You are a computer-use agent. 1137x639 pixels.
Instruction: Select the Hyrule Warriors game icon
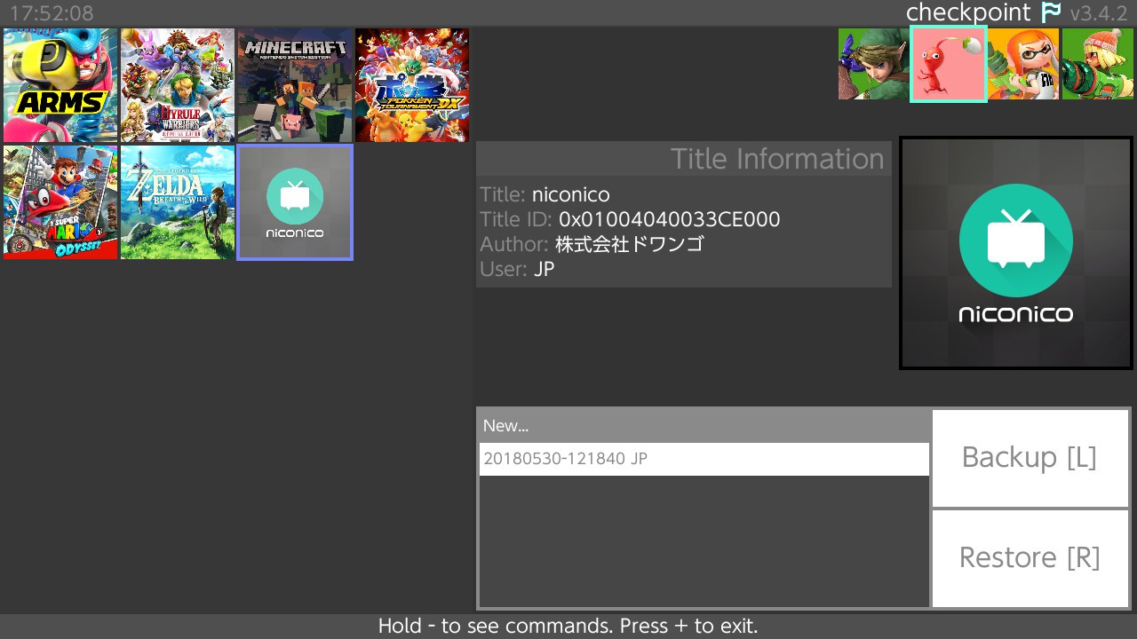pos(178,85)
